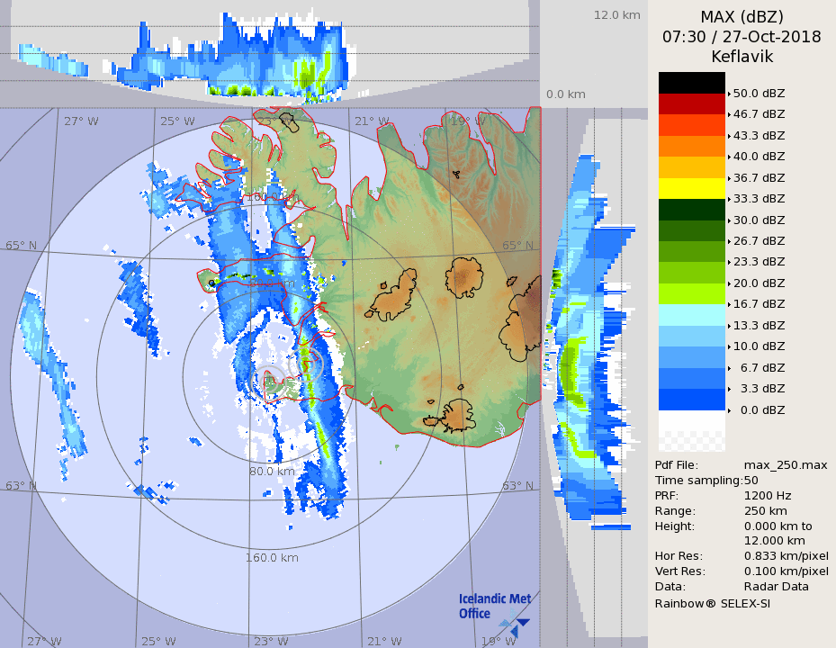This screenshot has height=648, width=836.
Task: Select the white 0.0 dBZ legend swatch
Action: [x=691, y=421]
